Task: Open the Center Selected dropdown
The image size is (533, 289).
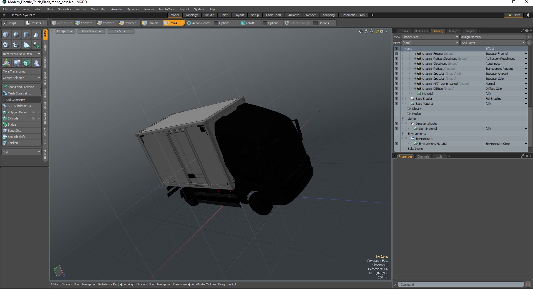Action: pyautogui.click(x=21, y=78)
